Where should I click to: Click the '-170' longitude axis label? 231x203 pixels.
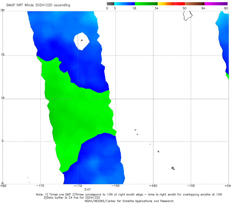(78, 186)
